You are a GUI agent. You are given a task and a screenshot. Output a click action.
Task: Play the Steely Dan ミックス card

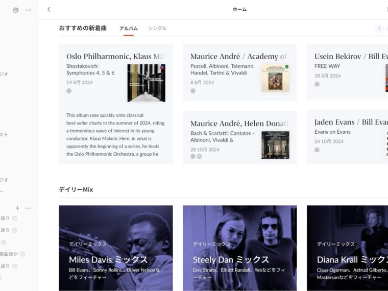point(239,248)
